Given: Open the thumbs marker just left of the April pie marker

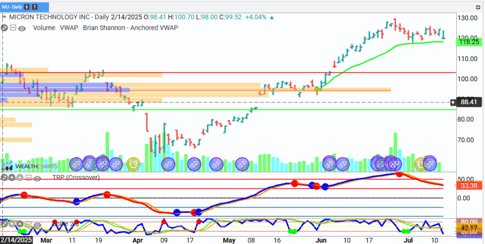Looking at the screenshot, I should (x=116, y=165).
